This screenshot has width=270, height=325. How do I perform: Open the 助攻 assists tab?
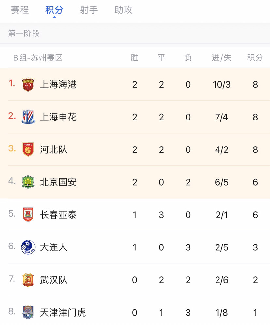click(x=124, y=10)
